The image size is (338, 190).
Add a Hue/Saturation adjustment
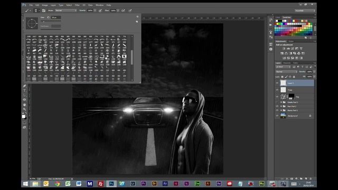tap(282, 53)
